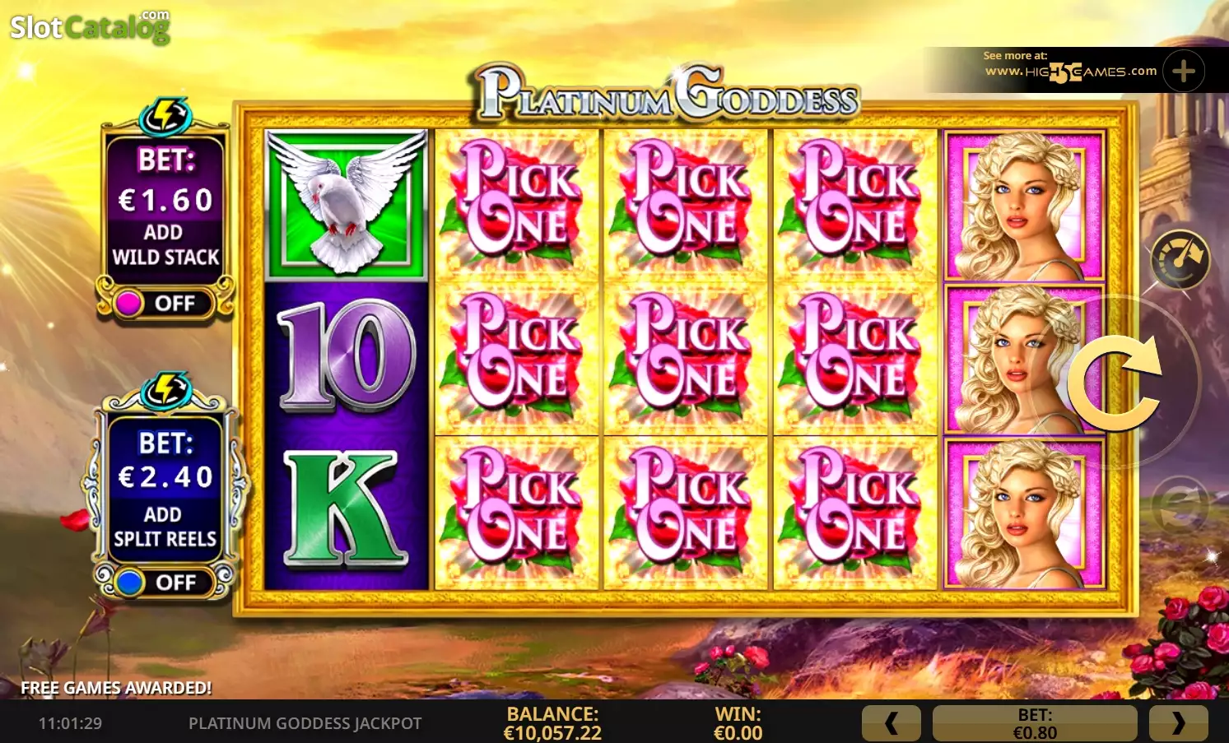
Task: Expand the plus menu button
Action: (1184, 71)
